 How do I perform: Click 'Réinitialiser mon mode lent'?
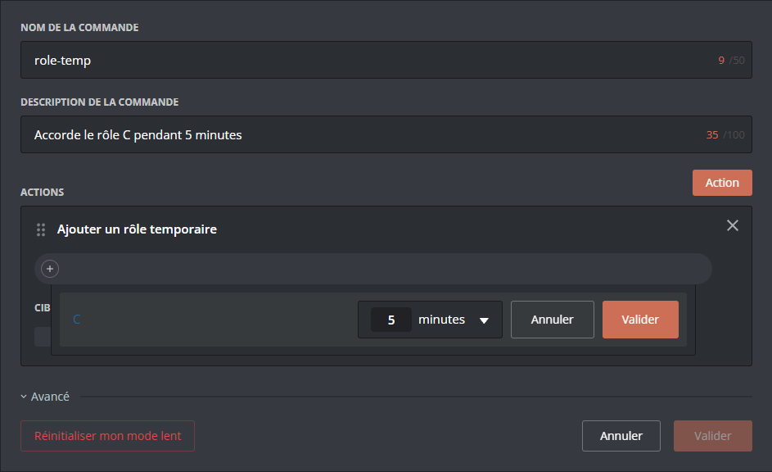pyautogui.click(x=107, y=436)
